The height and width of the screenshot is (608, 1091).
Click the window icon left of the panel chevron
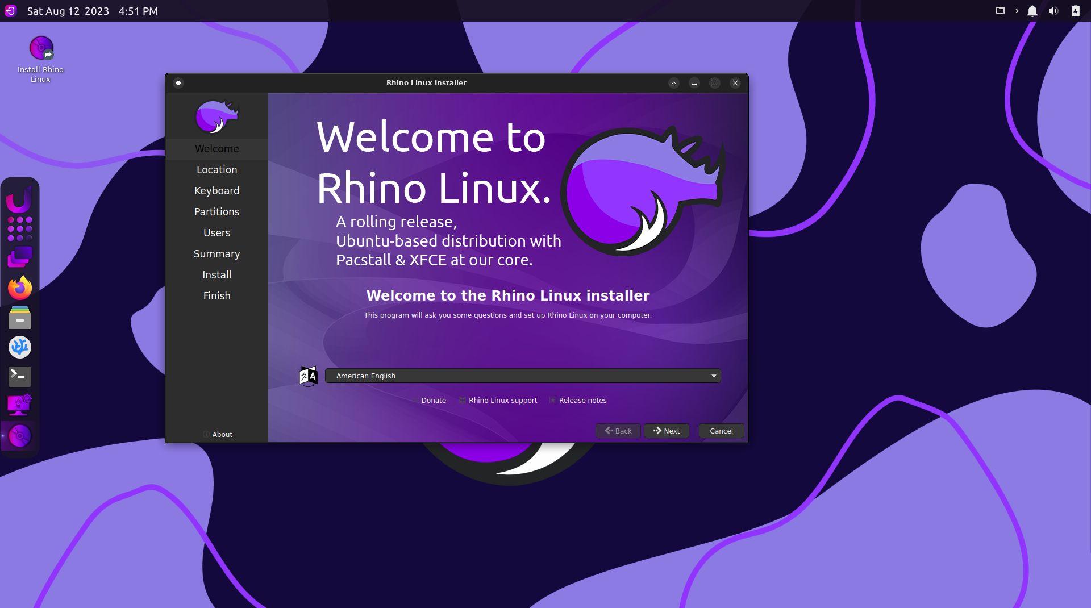click(1000, 11)
